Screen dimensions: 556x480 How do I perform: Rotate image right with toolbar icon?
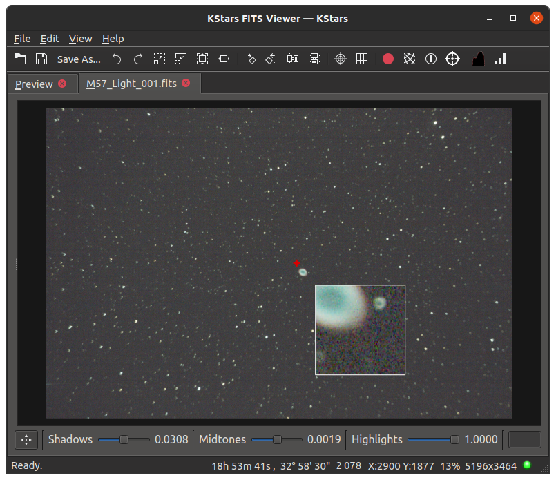pyautogui.click(x=249, y=59)
